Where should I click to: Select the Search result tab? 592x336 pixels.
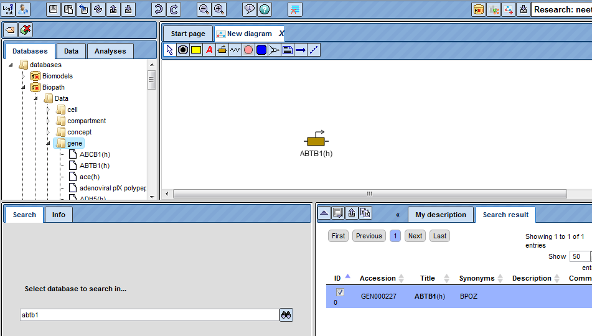tap(505, 215)
